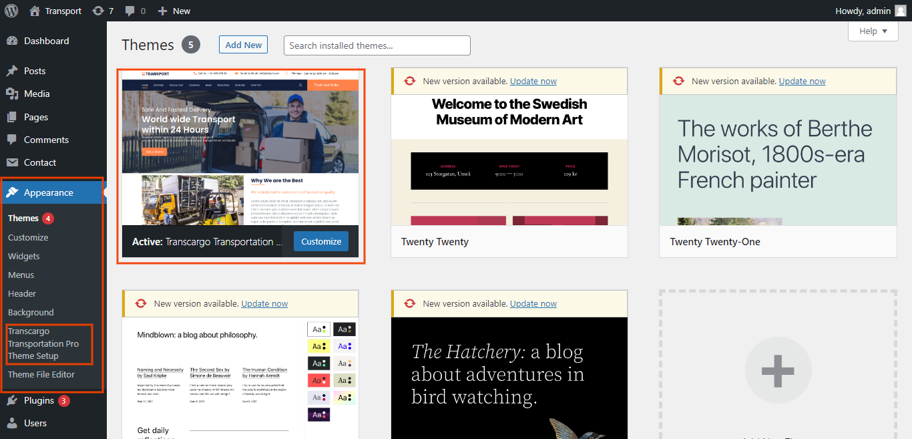
Task: Open Dashboard from the sidebar
Action: click(46, 41)
